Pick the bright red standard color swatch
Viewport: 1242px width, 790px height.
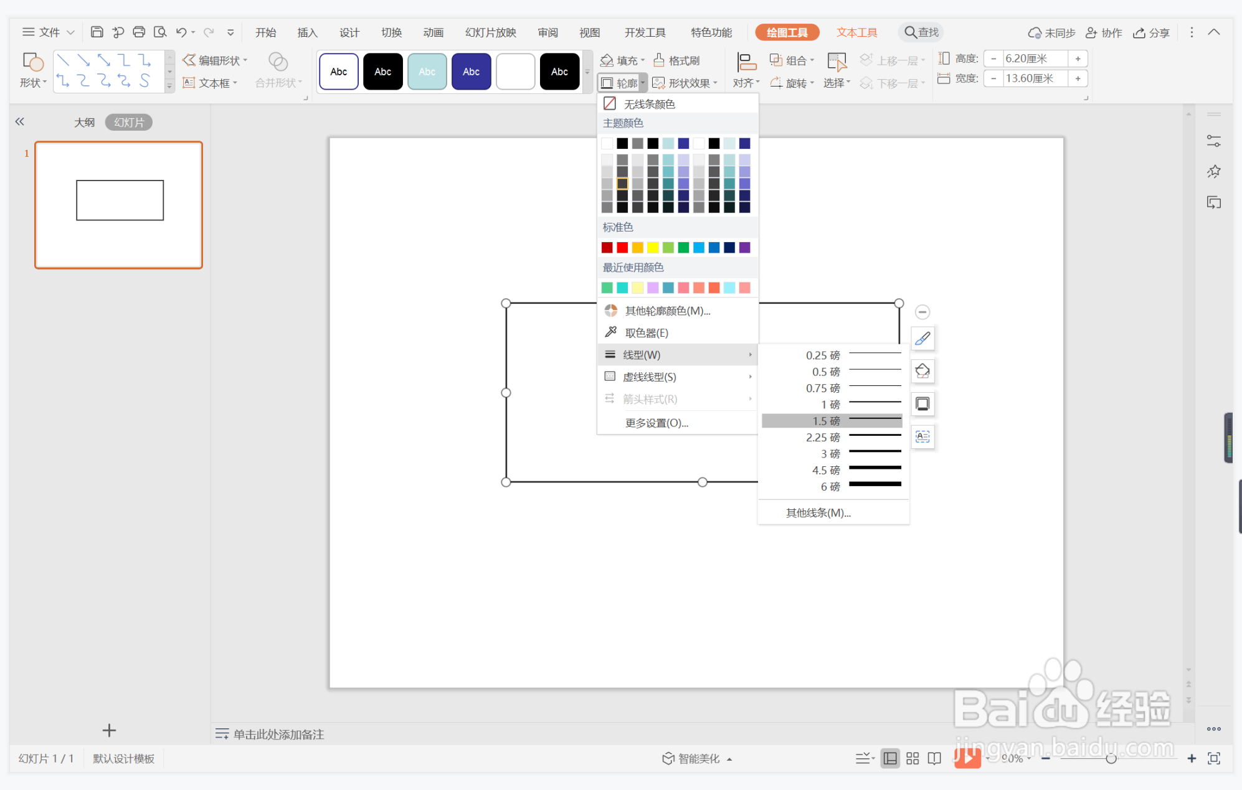coord(622,248)
